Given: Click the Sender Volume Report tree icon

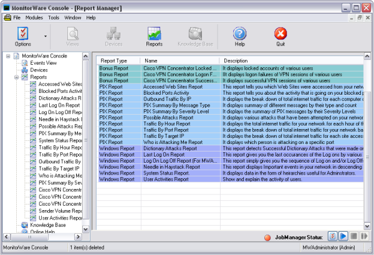Looking at the screenshot, I should coord(33,211).
